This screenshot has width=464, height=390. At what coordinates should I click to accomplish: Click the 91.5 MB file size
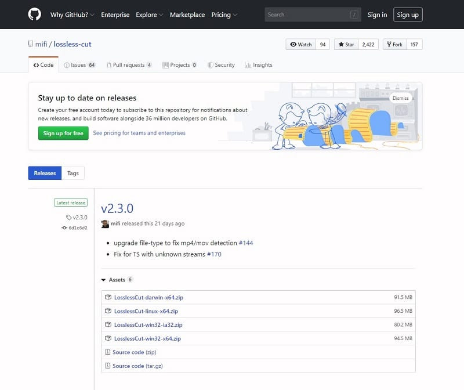(403, 297)
